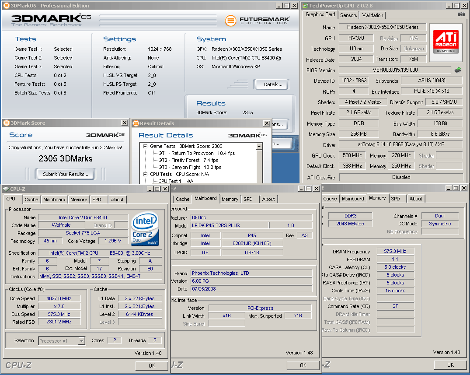This screenshot has height=375, width=470.
Task: Click OK in the CPU-Z mainboard window
Action: [303, 365]
